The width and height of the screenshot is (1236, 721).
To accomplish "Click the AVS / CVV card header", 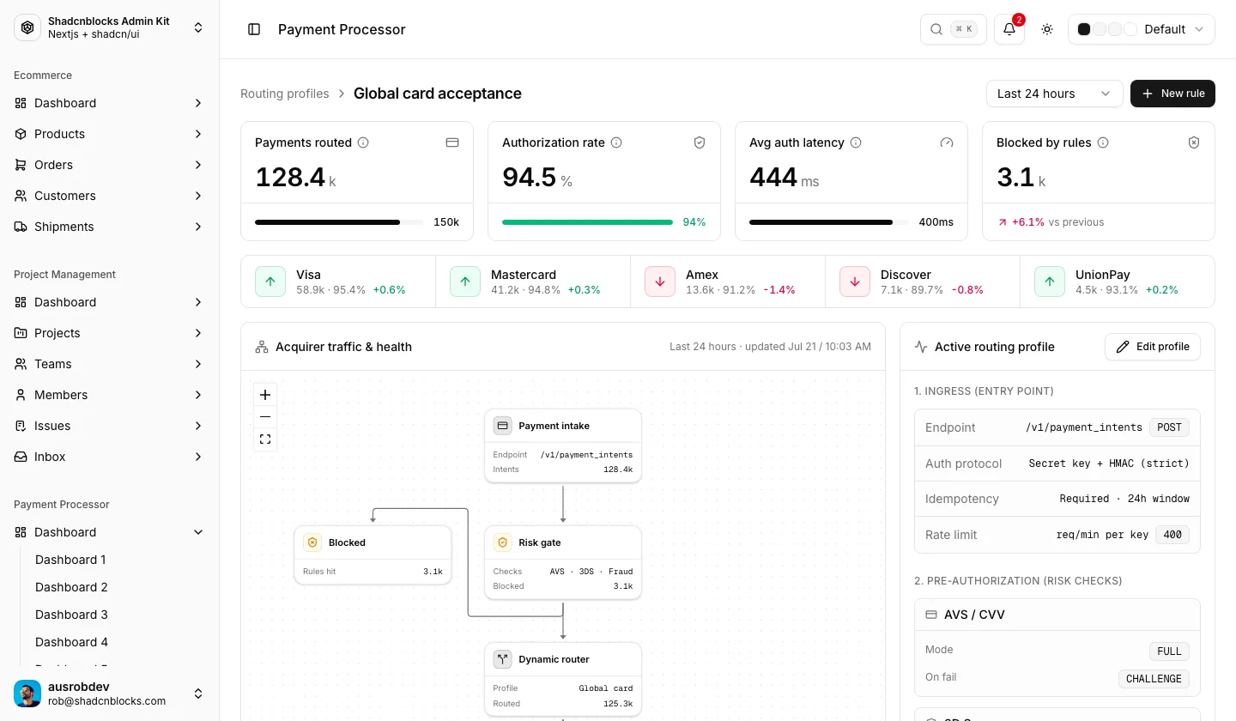I will pyautogui.click(x=1057, y=615).
